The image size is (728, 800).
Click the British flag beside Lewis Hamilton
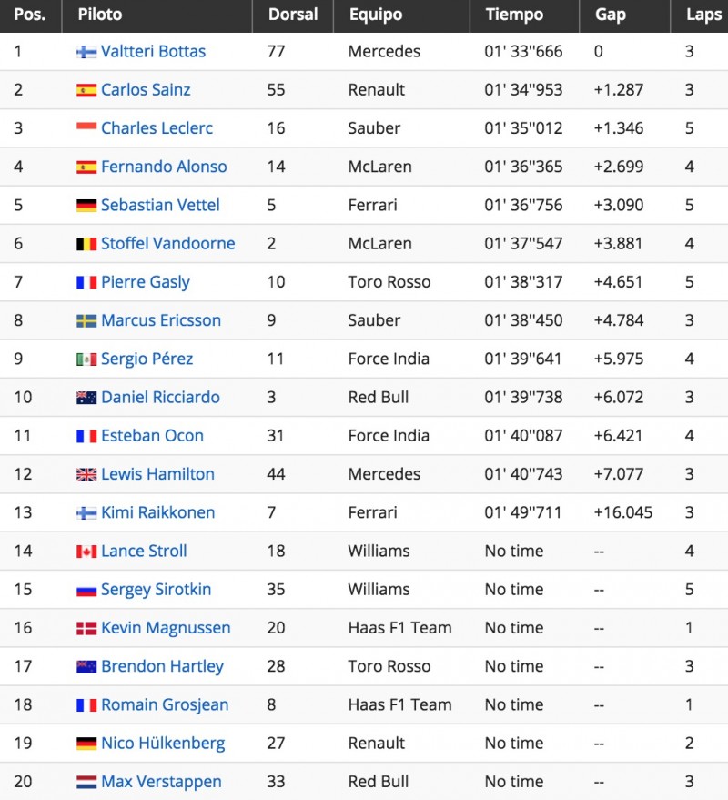pos(86,474)
